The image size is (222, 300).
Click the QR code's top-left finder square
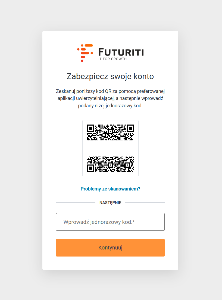point(90,128)
